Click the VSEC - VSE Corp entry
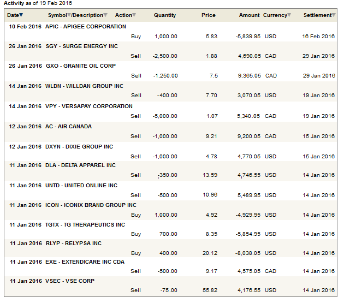Image resolution: width=344 pixels, height=303 pixels. click(x=70, y=281)
